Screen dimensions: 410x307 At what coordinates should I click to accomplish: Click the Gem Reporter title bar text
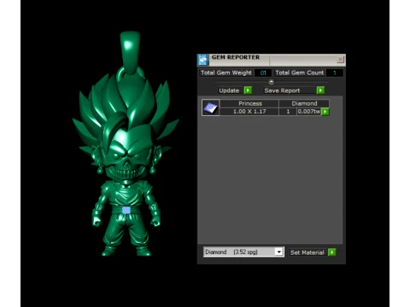(x=236, y=57)
